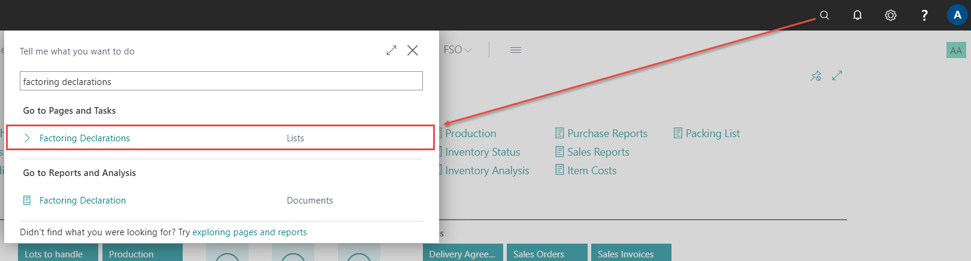Open the hamburger more-options menu

(515, 50)
